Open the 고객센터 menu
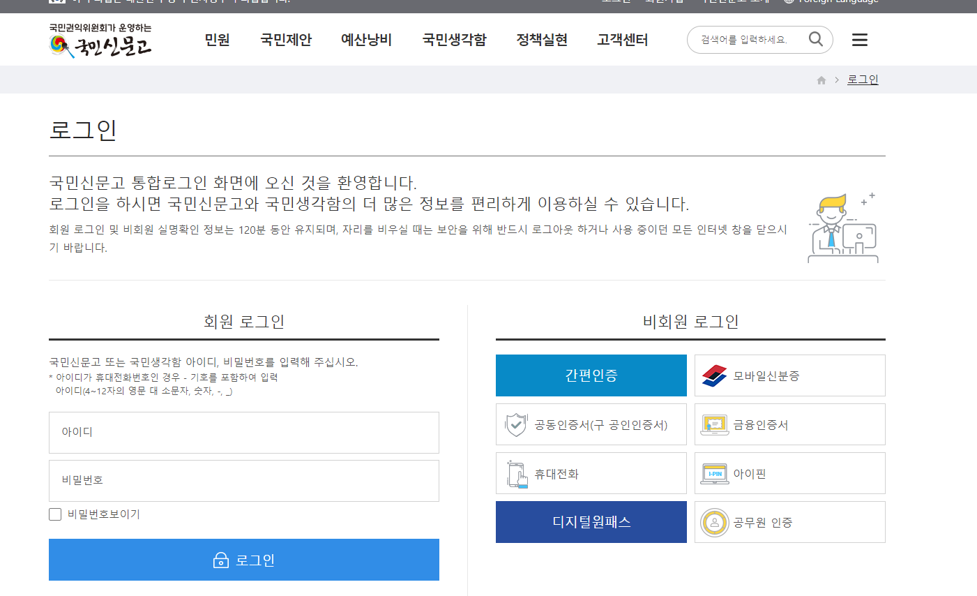Image resolution: width=977 pixels, height=596 pixels. pyautogui.click(x=622, y=40)
